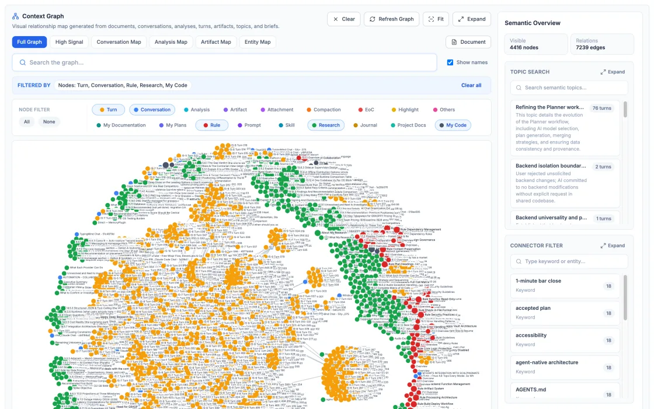Enable the My Documentation filter
The image size is (654, 409).
click(x=121, y=125)
